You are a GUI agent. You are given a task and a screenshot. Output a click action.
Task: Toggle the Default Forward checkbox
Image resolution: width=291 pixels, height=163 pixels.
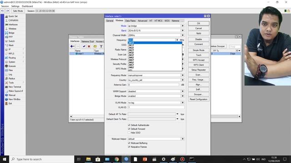coord(129,129)
